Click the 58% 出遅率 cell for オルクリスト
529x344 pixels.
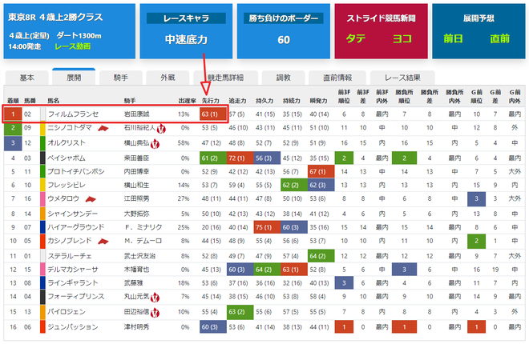(184, 142)
